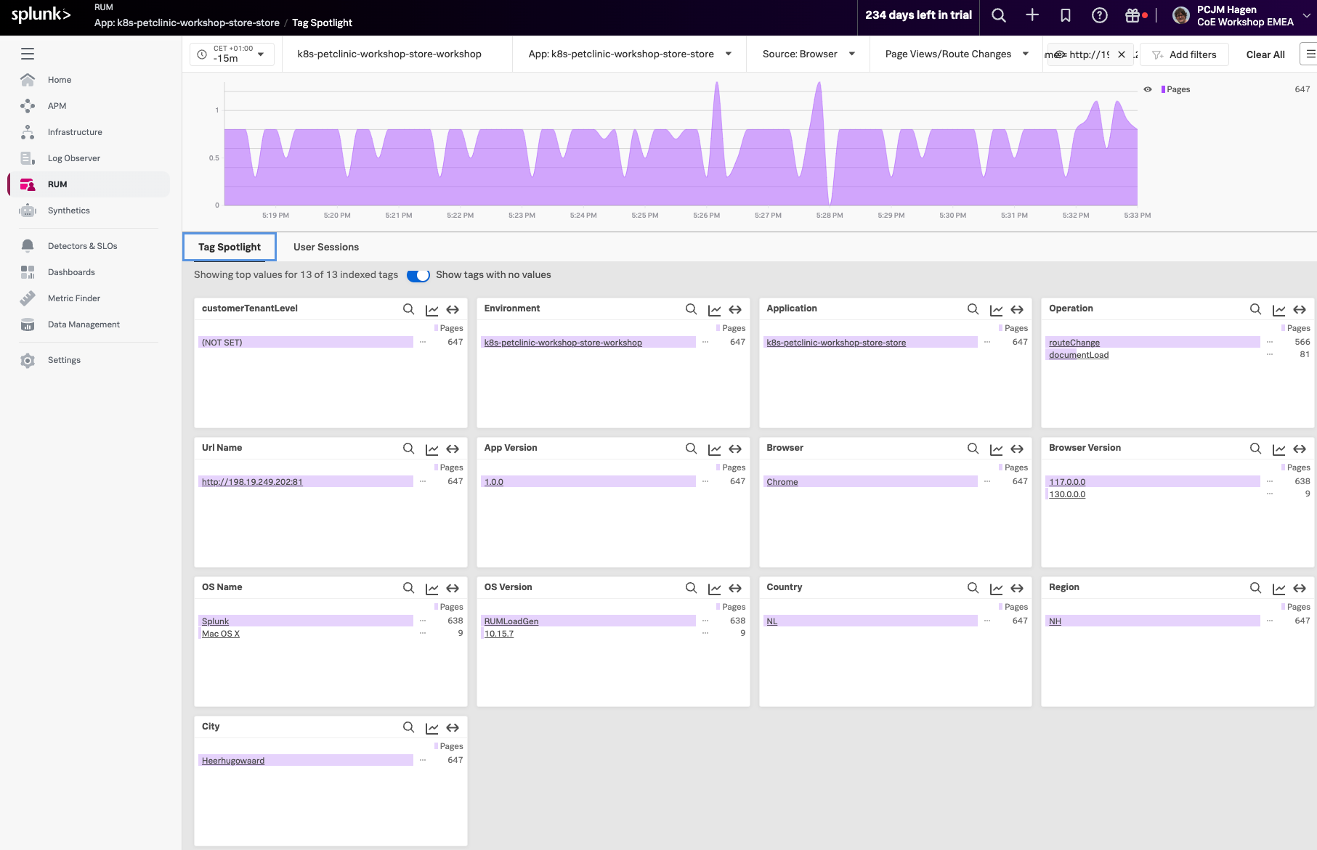Open Synthetics in the left navigation
The height and width of the screenshot is (850, 1317).
(x=69, y=211)
